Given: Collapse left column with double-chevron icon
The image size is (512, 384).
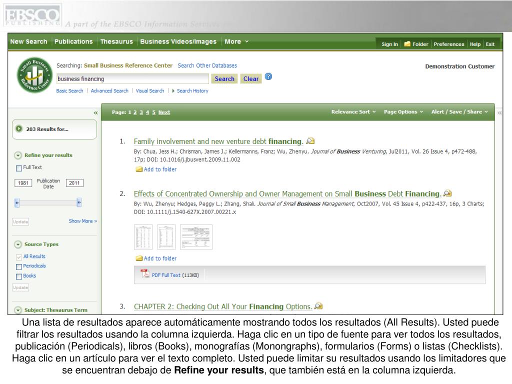Looking at the screenshot, I should [x=95, y=113].
